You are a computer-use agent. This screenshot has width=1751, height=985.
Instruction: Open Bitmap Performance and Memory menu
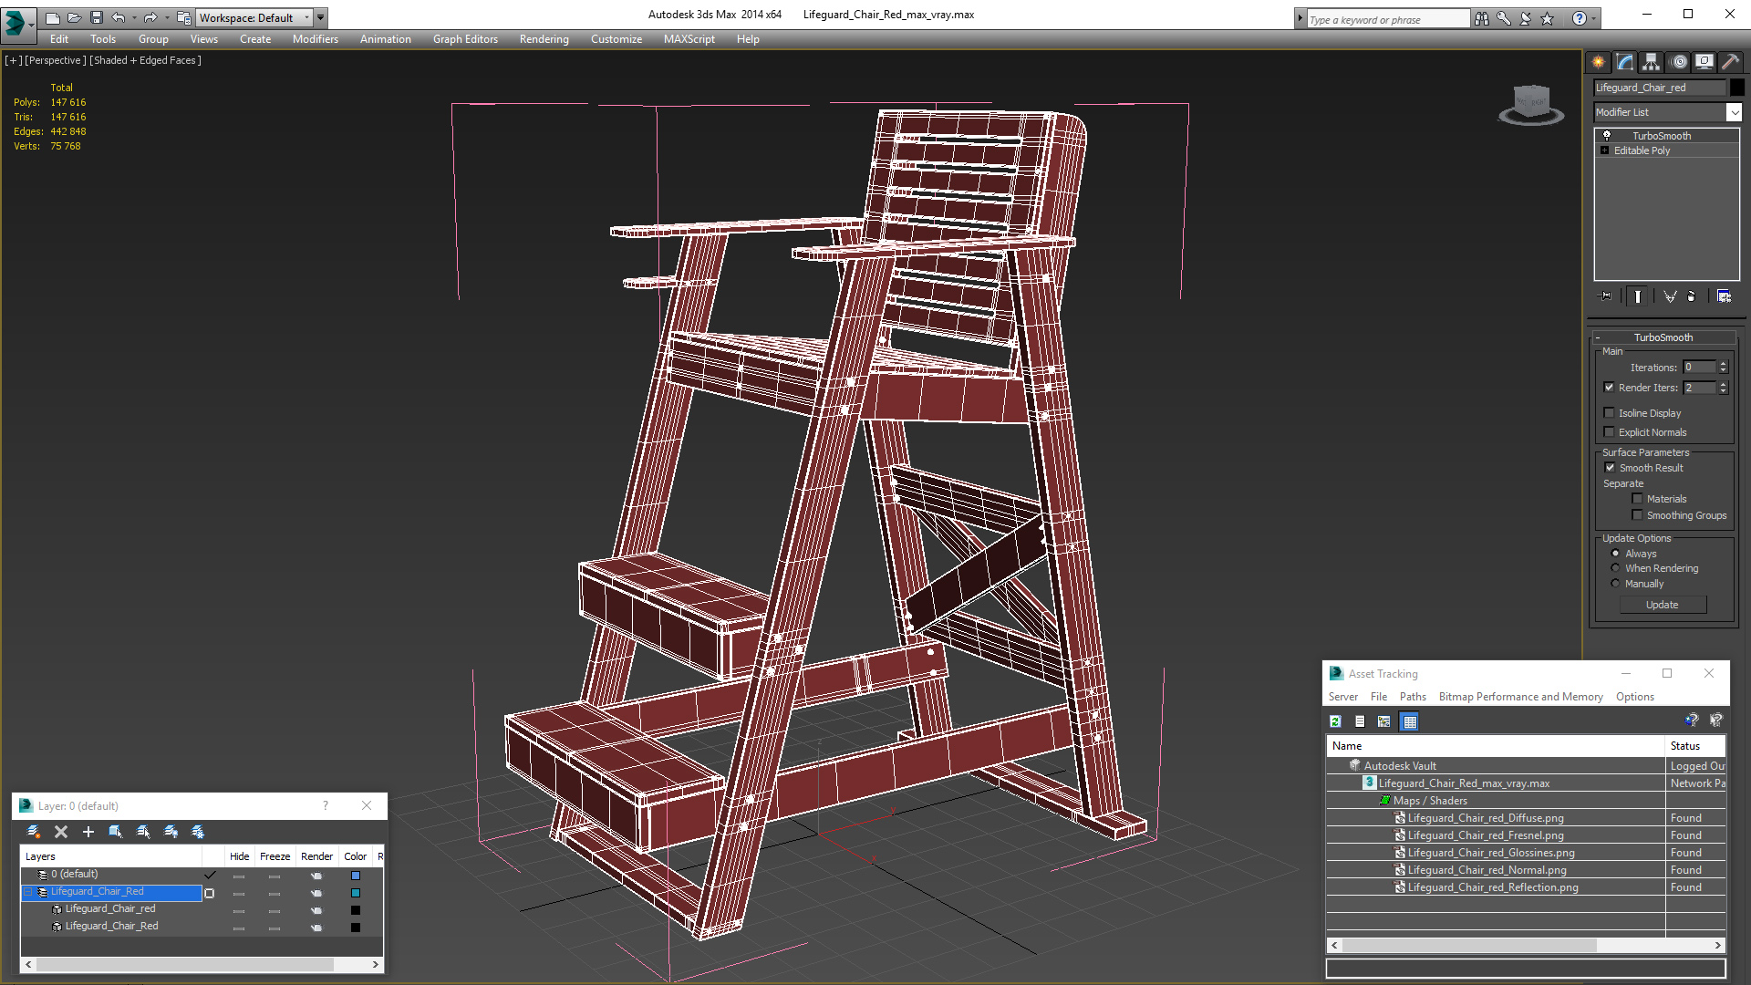(1520, 697)
